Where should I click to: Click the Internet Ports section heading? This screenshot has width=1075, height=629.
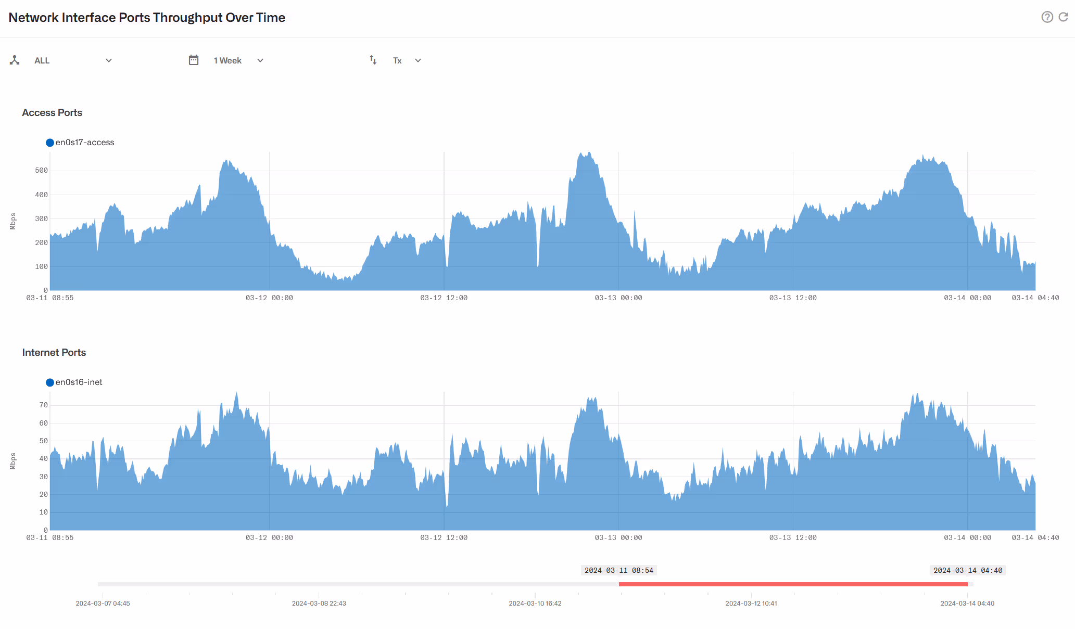[x=54, y=353]
